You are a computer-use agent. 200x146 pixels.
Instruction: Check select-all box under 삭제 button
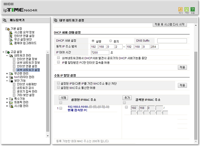click(x=61, y=102)
